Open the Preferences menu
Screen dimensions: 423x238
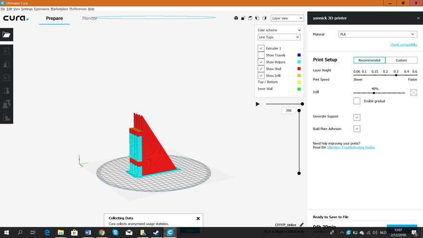pos(78,9)
